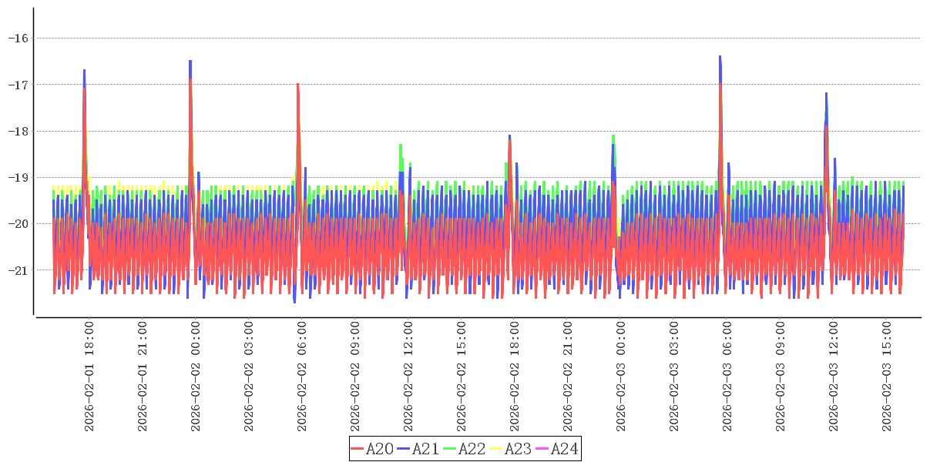Click the spike top near 2026-02-03 12:00
Screen dimensions: 930x462
[826, 95]
